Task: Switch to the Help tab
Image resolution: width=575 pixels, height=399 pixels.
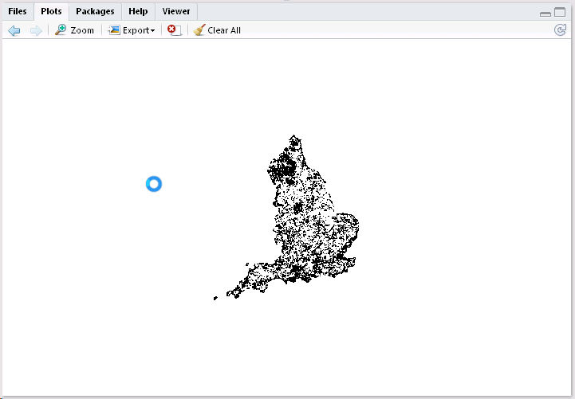Action: coord(138,11)
